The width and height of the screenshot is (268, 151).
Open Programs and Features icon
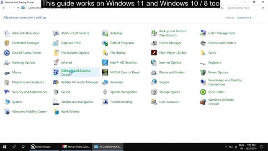(7, 82)
